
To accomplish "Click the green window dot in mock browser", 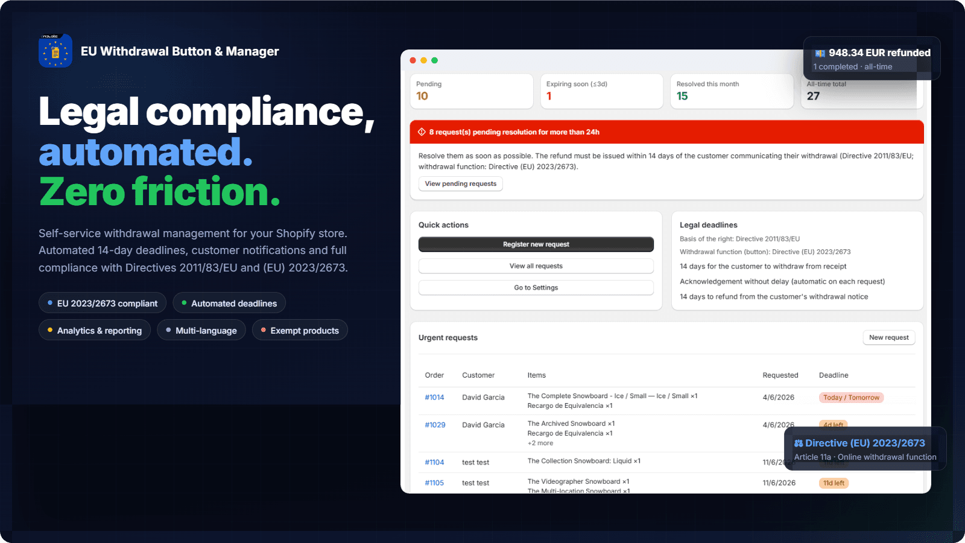I will (434, 60).
